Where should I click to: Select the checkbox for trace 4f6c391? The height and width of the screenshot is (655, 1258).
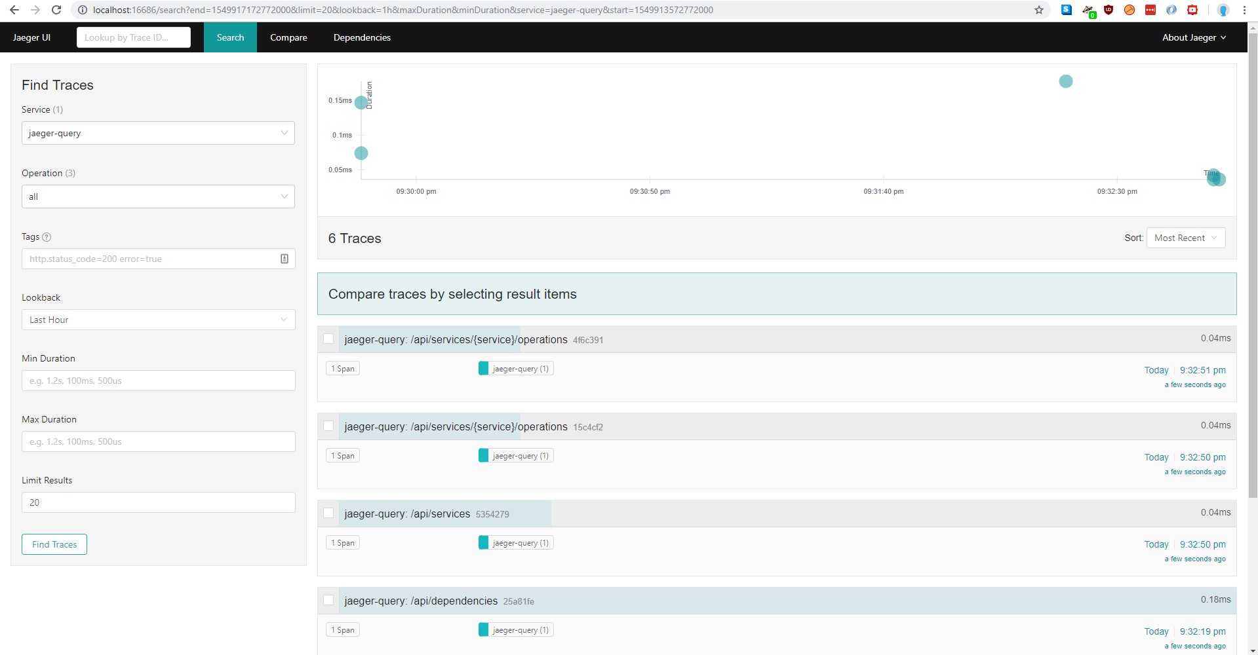[328, 339]
